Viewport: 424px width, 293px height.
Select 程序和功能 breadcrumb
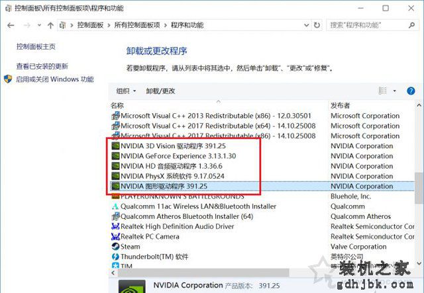187,25
